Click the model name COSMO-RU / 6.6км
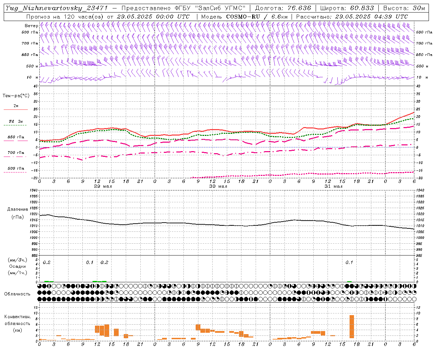 point(257,17)
